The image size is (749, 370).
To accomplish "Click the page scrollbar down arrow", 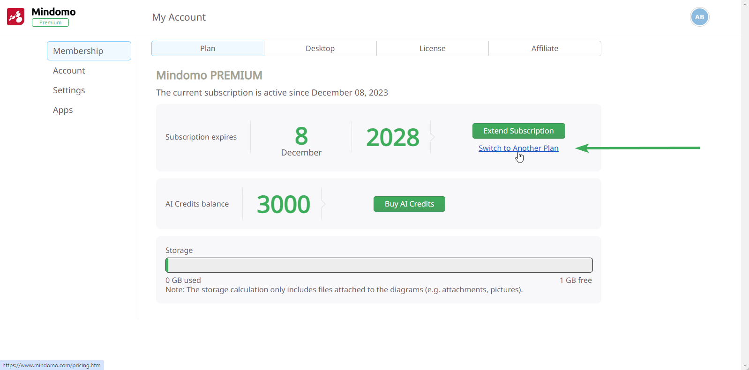I will (x=745, y=366).
